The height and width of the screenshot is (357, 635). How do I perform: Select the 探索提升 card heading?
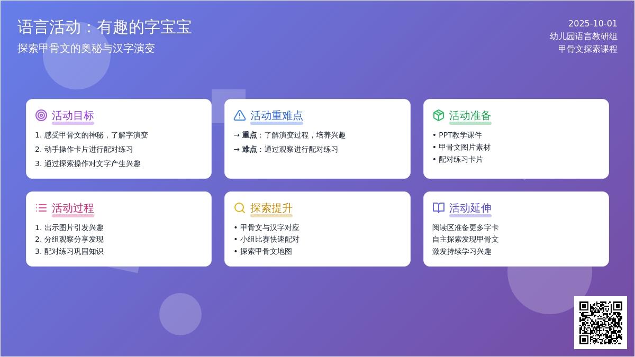click(270, 208)
